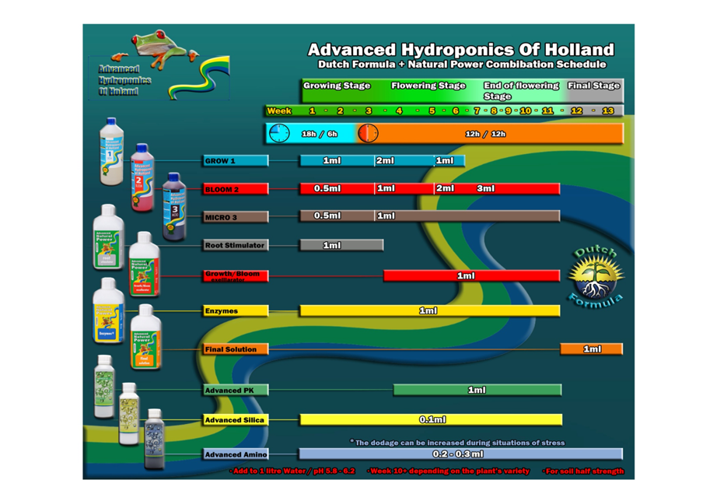
Task: Click week 4 on the timeline
Action: point(399,110)
